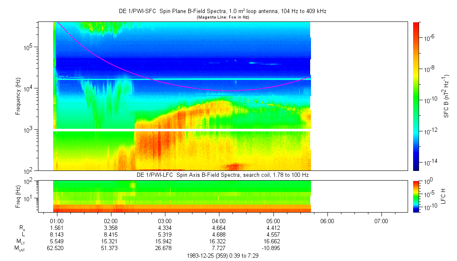Click the SFC B colorbar units label

coord(446,96)
